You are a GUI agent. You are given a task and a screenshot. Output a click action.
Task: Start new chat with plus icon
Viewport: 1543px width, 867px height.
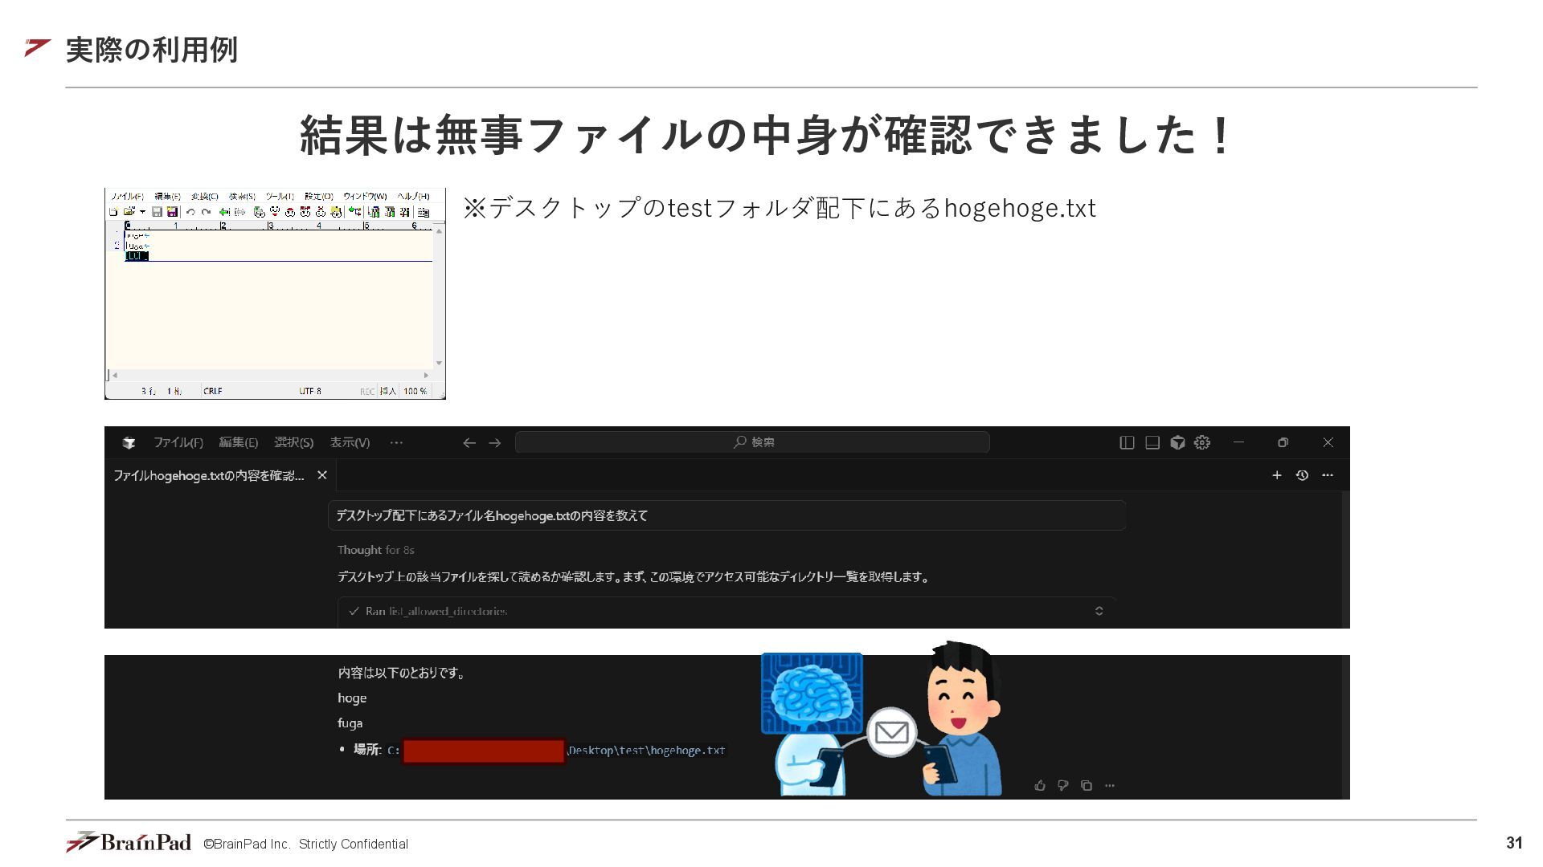click(1276, 475)
